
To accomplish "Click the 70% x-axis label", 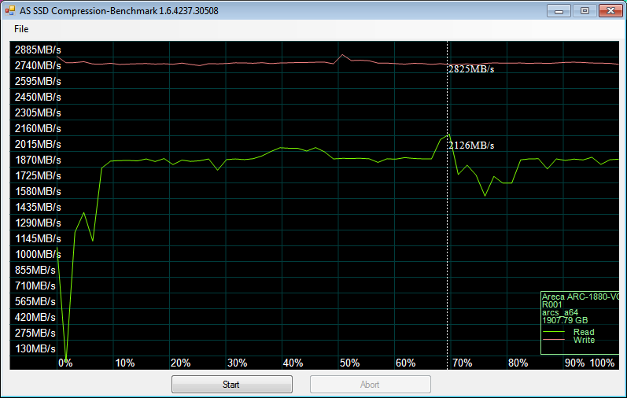I will pyautogui.click(x=462, y=363).
